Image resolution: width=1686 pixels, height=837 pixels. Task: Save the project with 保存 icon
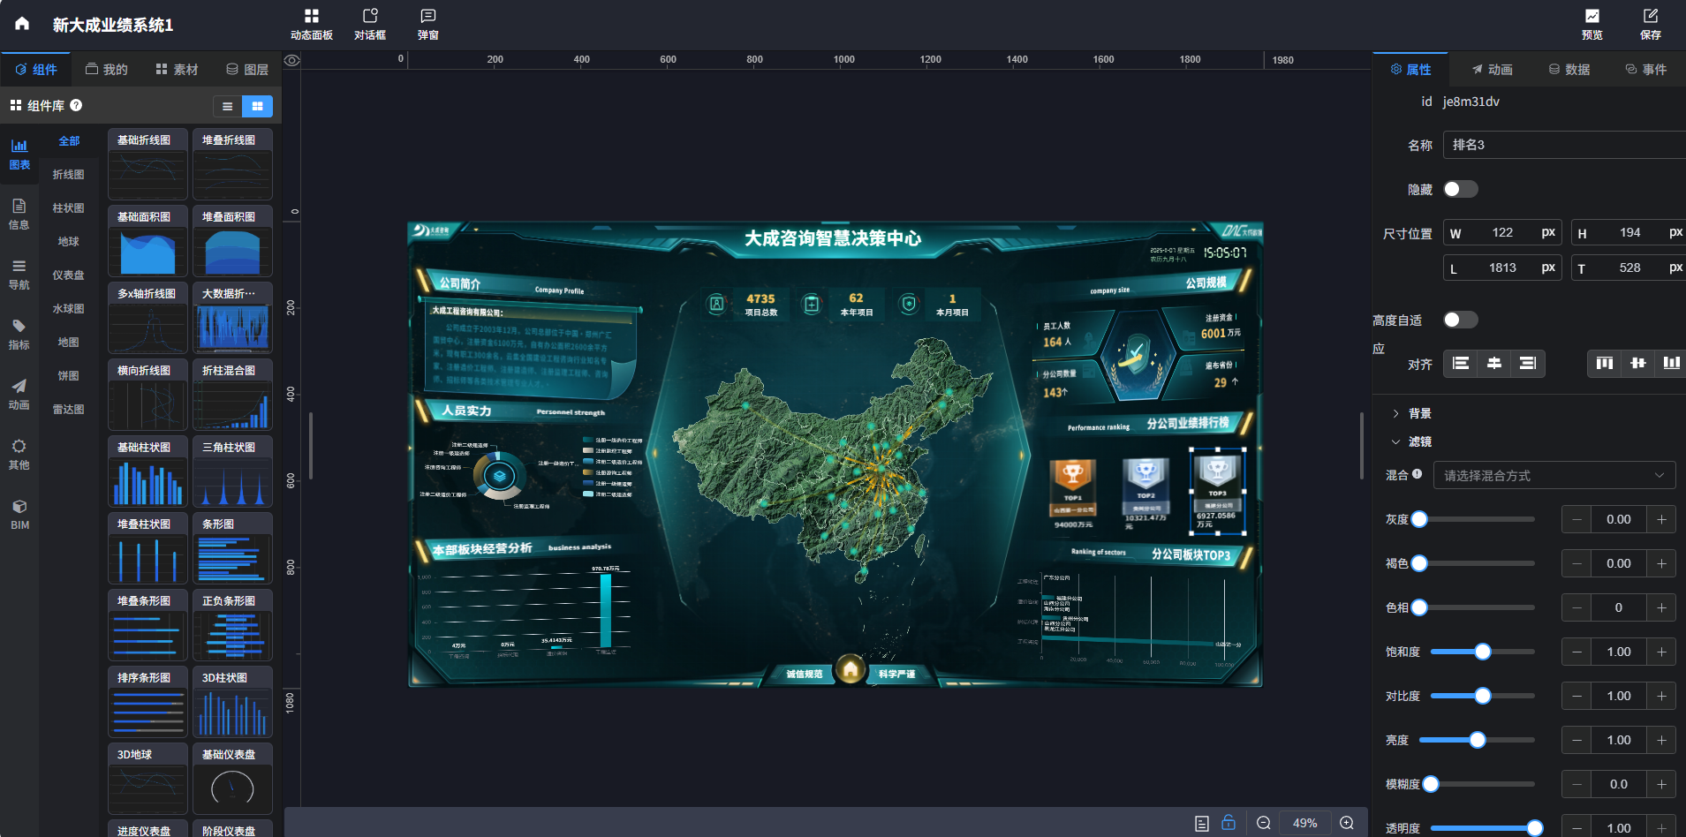pyautogui.click(x=1650, y=24)
